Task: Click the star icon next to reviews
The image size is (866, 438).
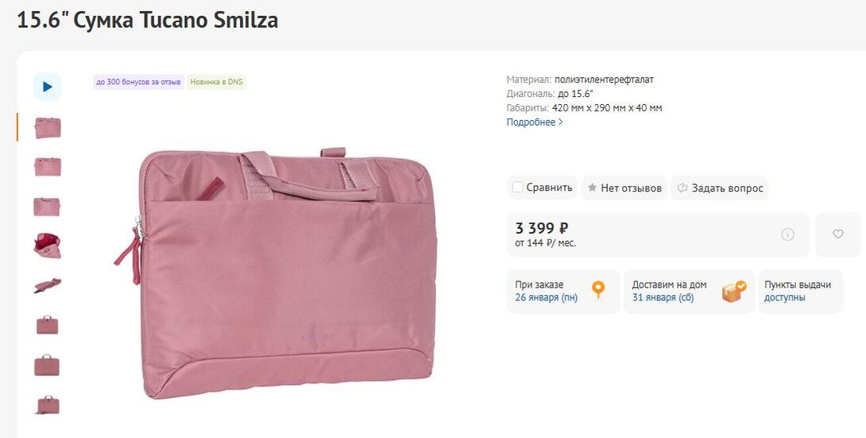Action: 592,188
